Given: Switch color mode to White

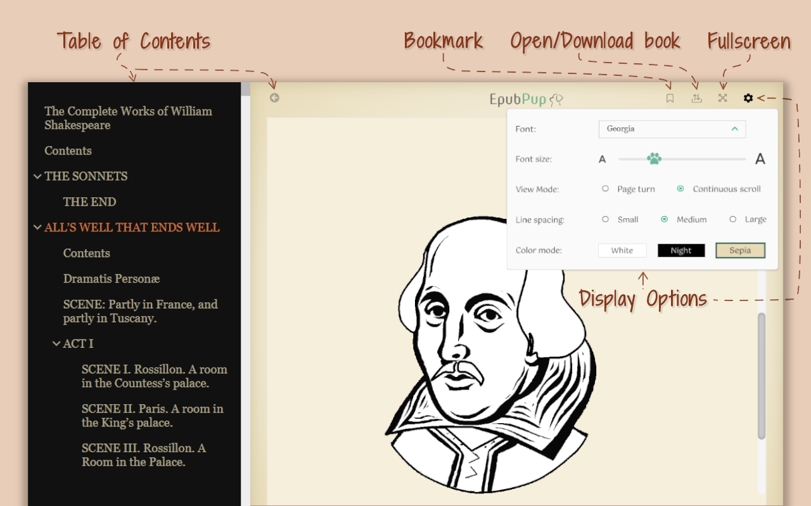Looking at the screenshot, I should [622, 250].
